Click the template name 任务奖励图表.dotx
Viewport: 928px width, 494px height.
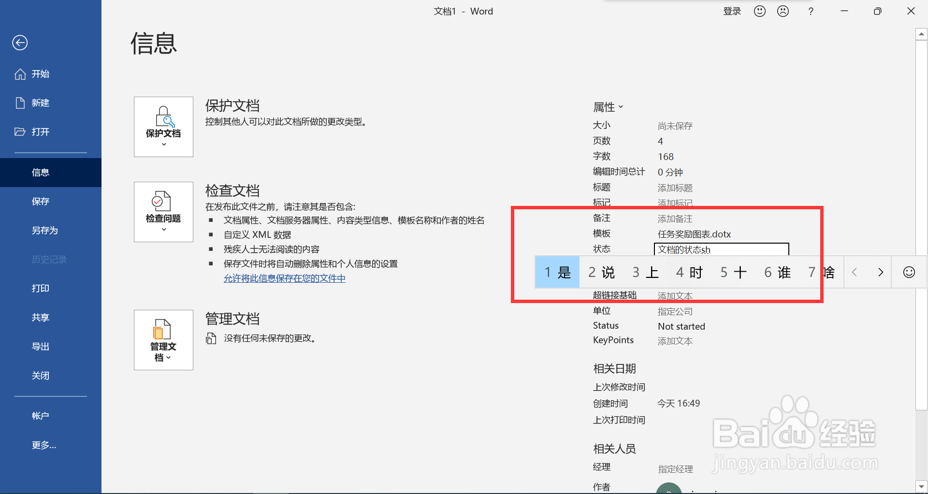click(x=694, y=234)
